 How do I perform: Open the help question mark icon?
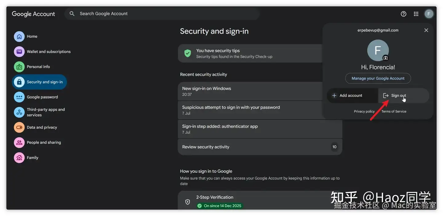click(x=404, y=14)
